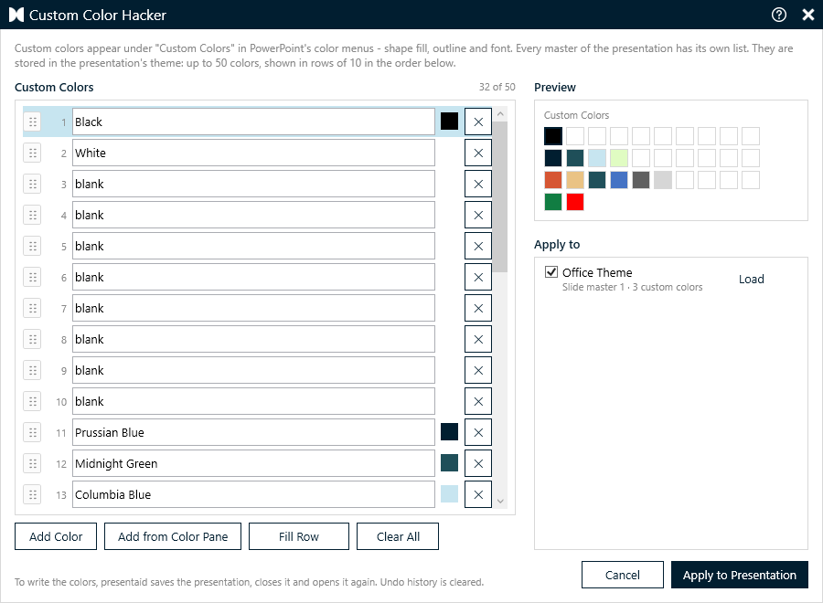
Task: Click the '32 of 50' color count text
Action: [497, 87]
